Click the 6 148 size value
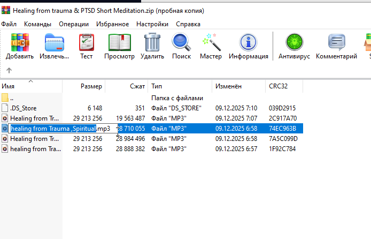This screenshot has width=371, height=239. [95, 108]
